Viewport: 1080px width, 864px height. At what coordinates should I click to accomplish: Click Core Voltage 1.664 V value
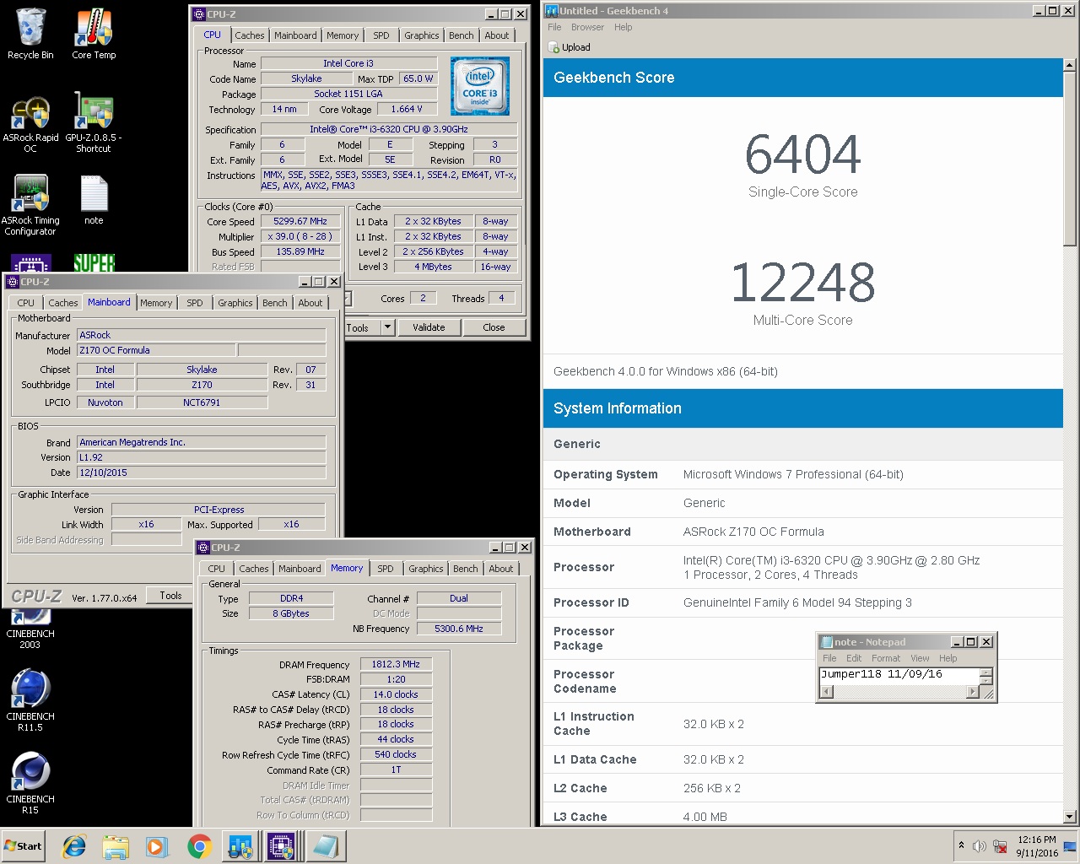coord(408,109)
